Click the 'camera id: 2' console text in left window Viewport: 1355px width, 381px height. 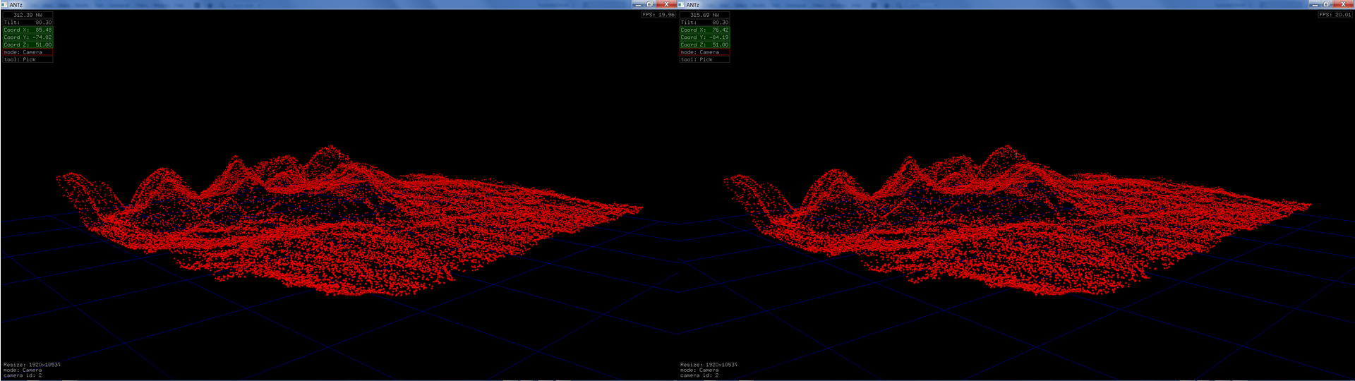(x=23, y=375)
